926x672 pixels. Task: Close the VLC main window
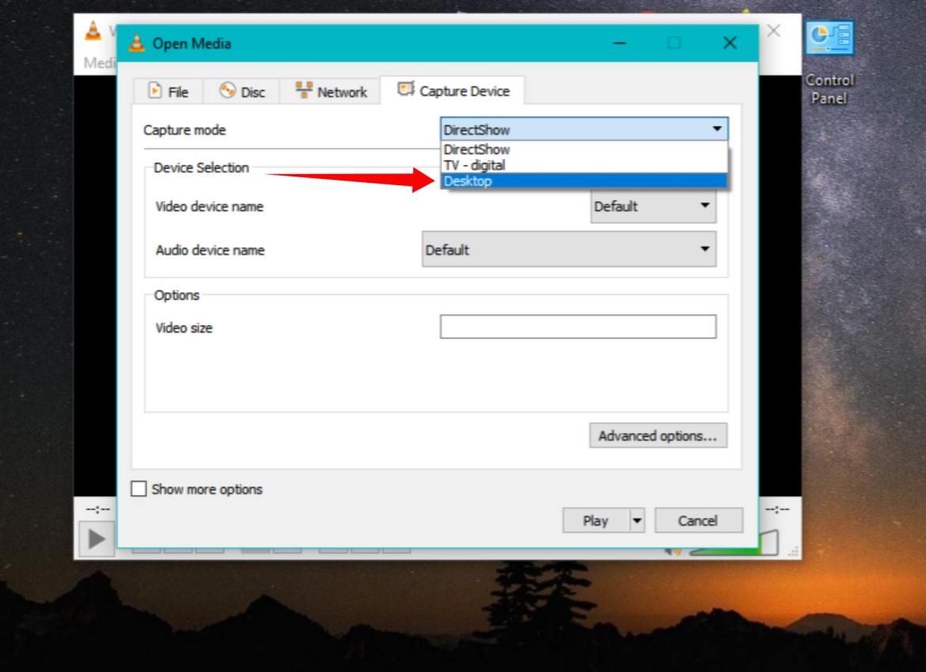(x=773, y=31)
